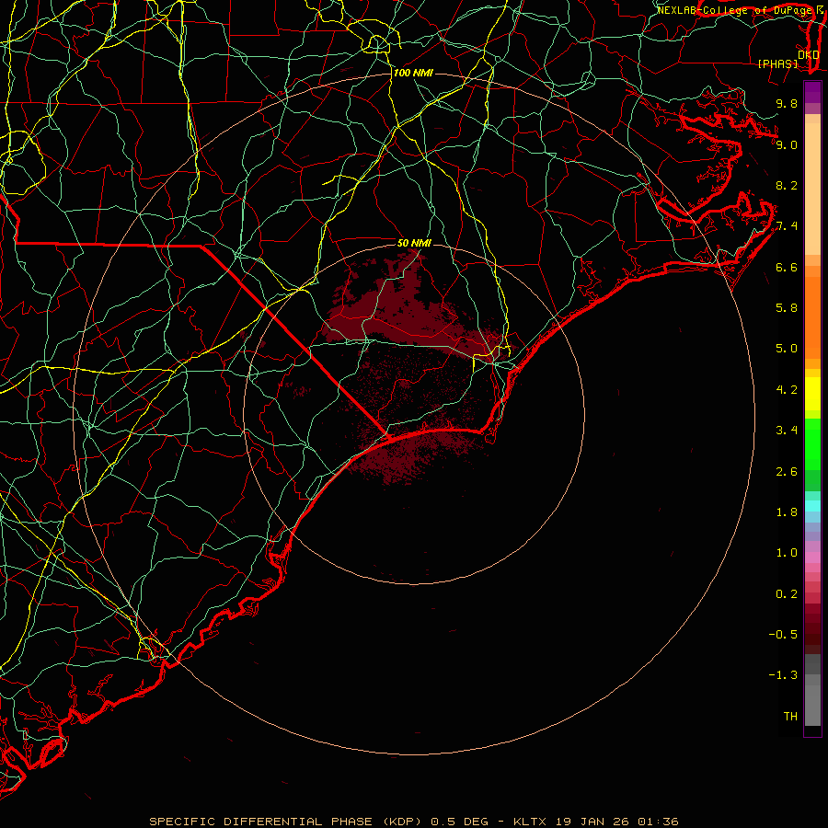This screenshot has width=828, height=828.
Task: Click the 0.2 color scale value
Action: (787, 594)
